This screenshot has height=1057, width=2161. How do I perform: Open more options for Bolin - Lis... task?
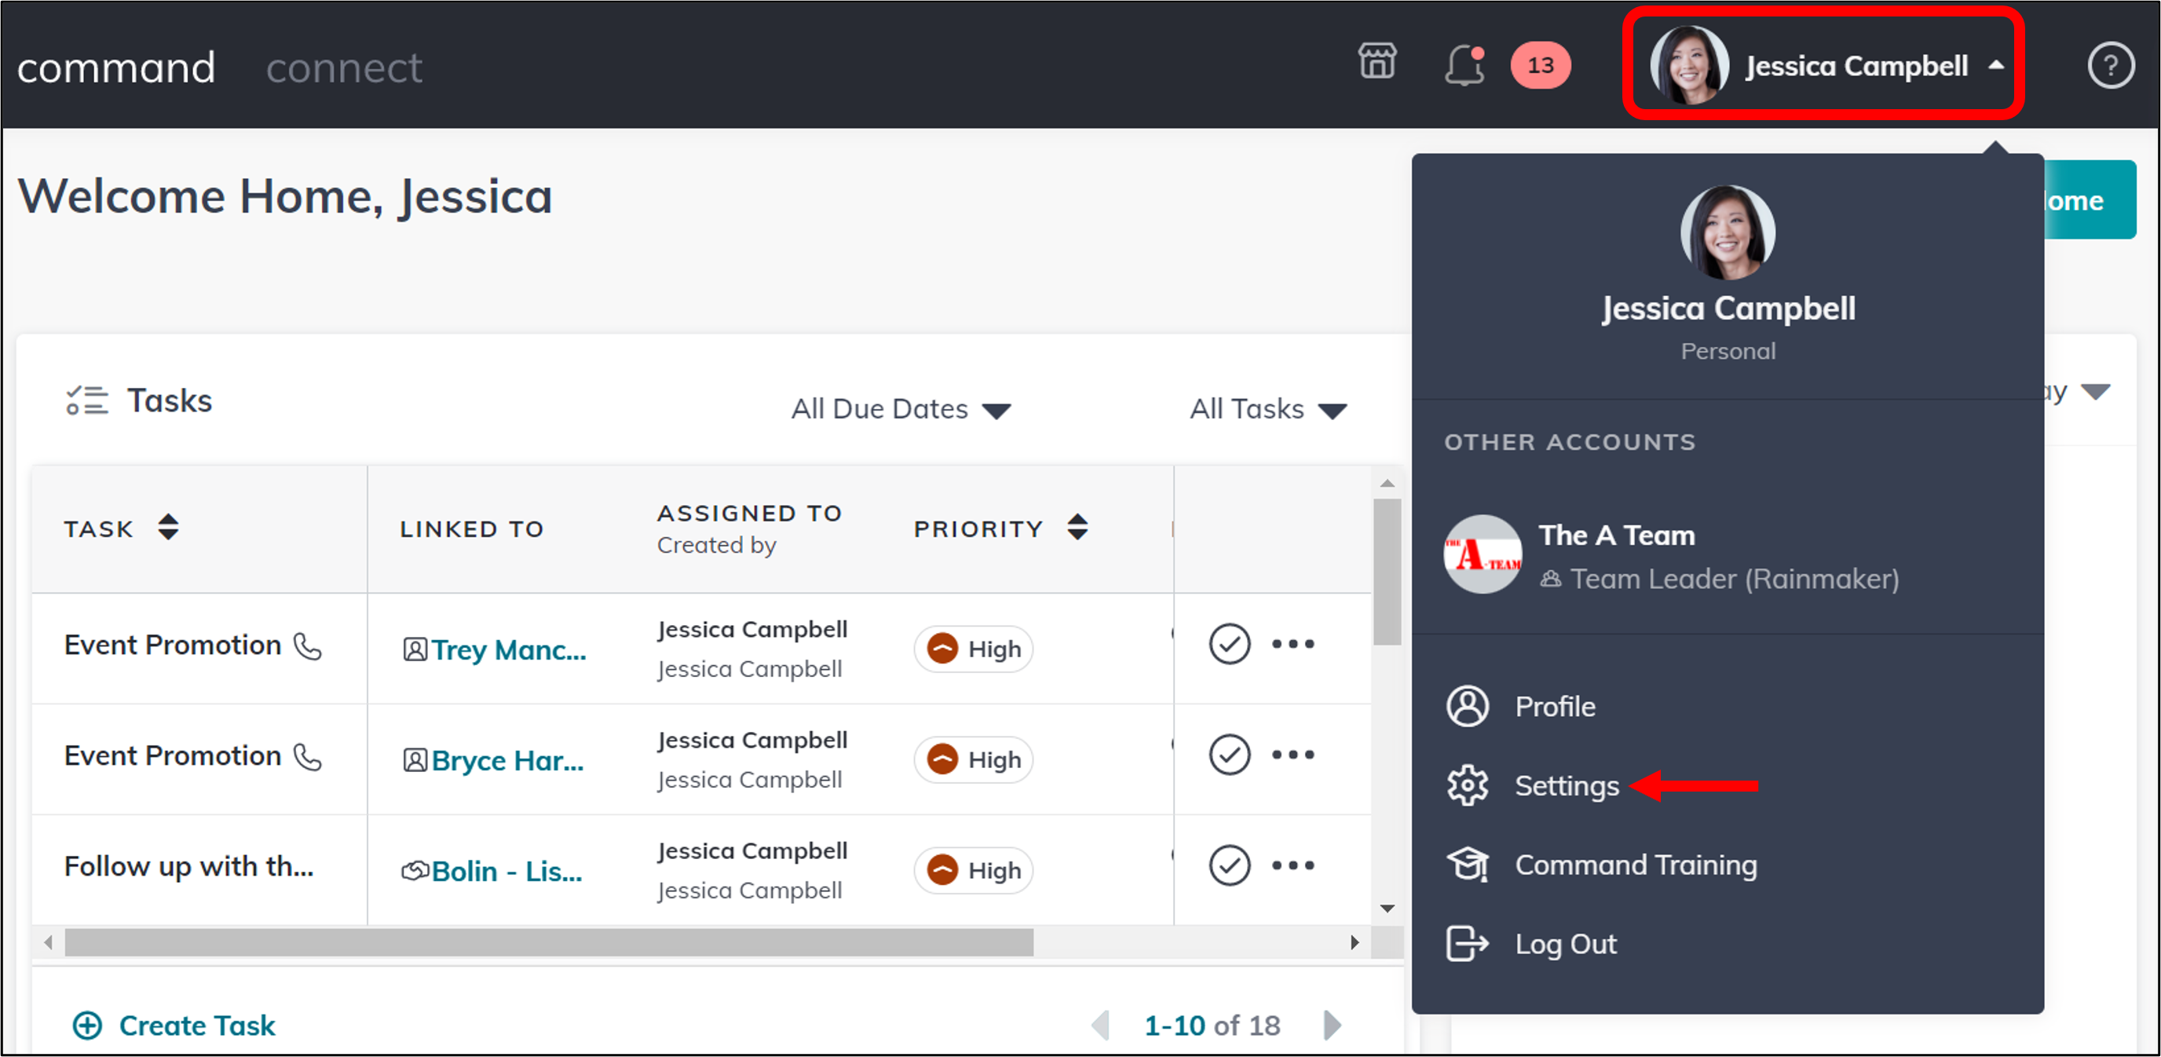tap(1293, 865)
